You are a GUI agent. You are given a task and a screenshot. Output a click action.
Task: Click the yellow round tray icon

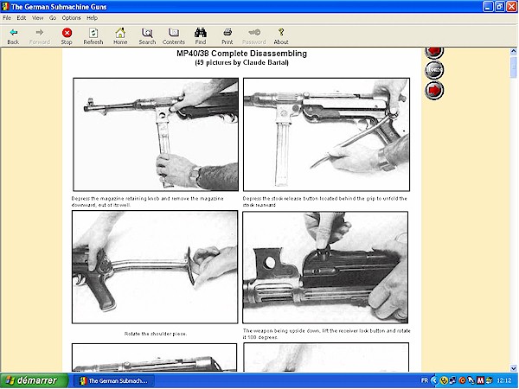[x=444, y=380]
